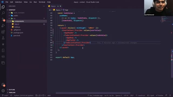Open the View menu
The height and width of the screenshot is (97, 173).
coord(26,2)
